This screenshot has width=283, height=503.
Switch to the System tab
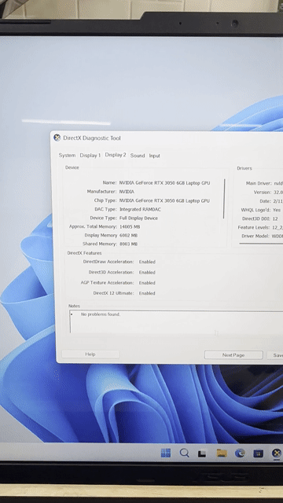[x=67, y=156]
